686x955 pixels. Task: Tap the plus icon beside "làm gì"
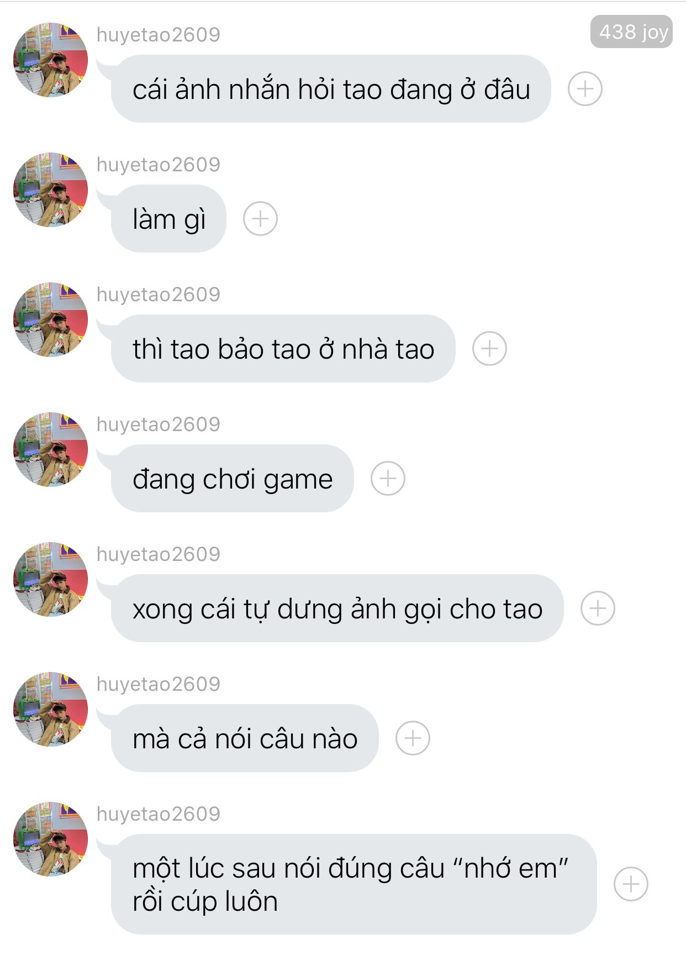(260, 219)
